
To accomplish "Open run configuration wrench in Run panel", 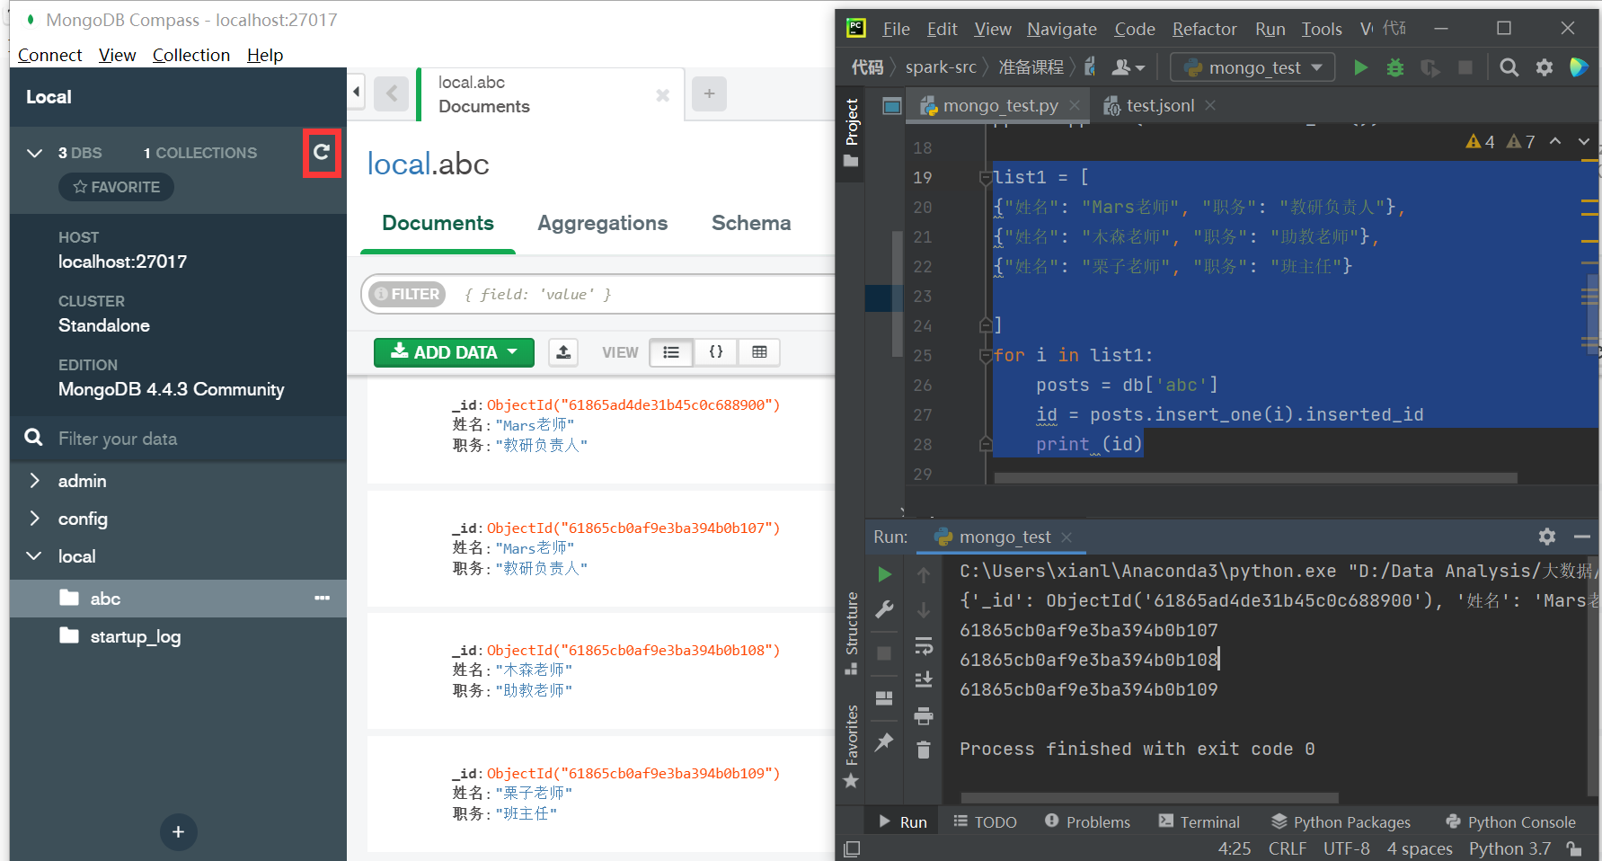I will click(x=884, y=610).
